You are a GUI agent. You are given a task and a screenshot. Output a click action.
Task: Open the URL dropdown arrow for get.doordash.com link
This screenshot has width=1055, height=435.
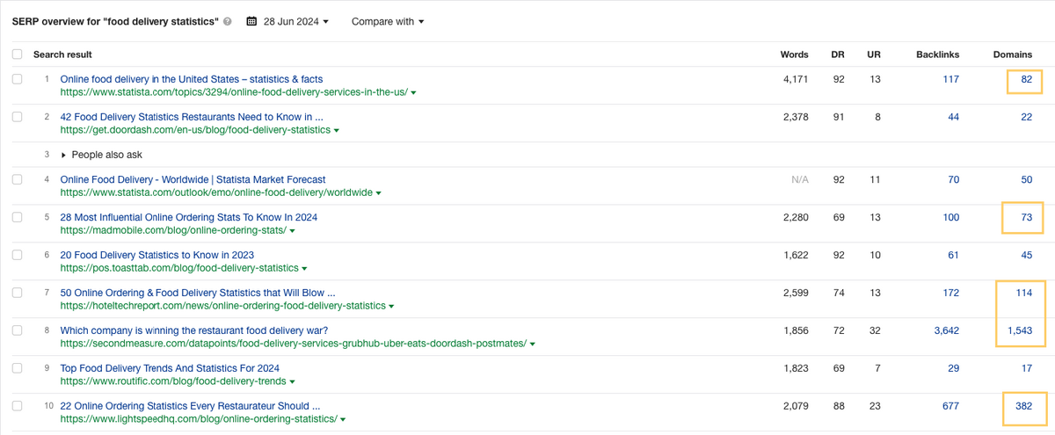pyautogui.click(x=337, y=130)
